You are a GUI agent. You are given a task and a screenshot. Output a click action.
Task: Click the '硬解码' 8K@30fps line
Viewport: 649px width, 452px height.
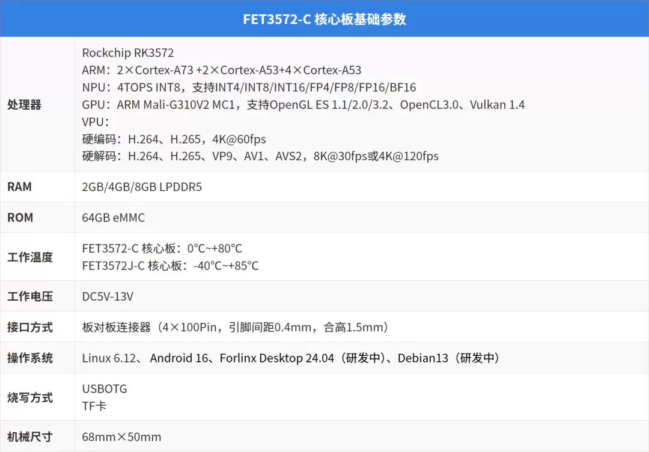coord(260,156)
